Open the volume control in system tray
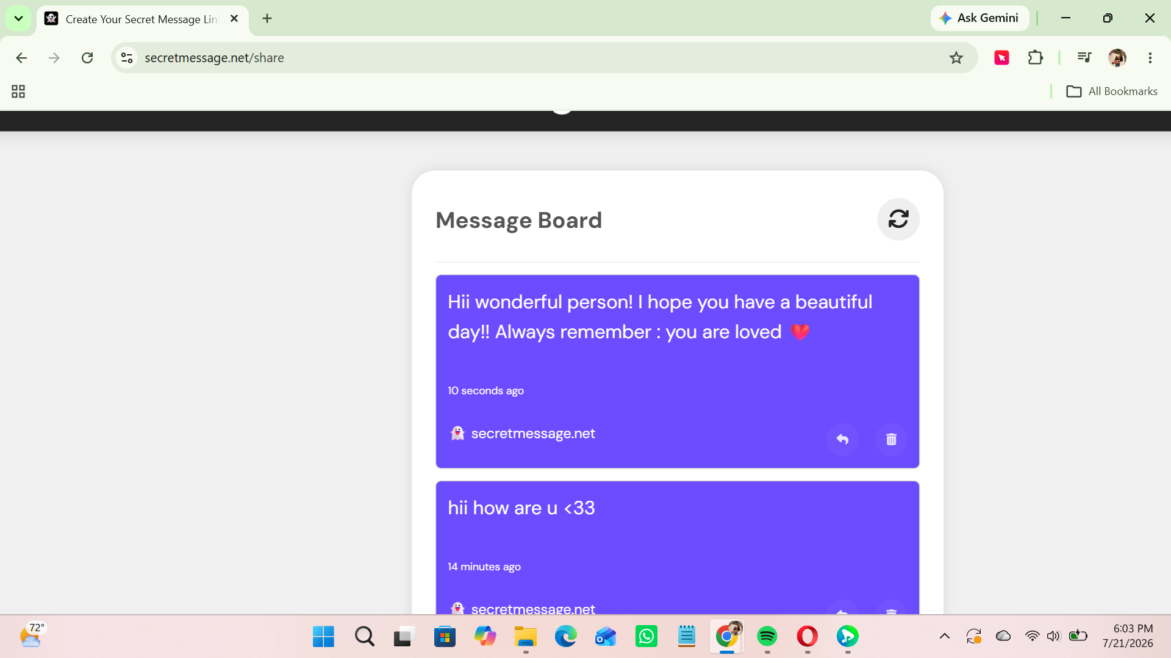Viewport: 1171px width, 658px height. (x=1053, y=637)
